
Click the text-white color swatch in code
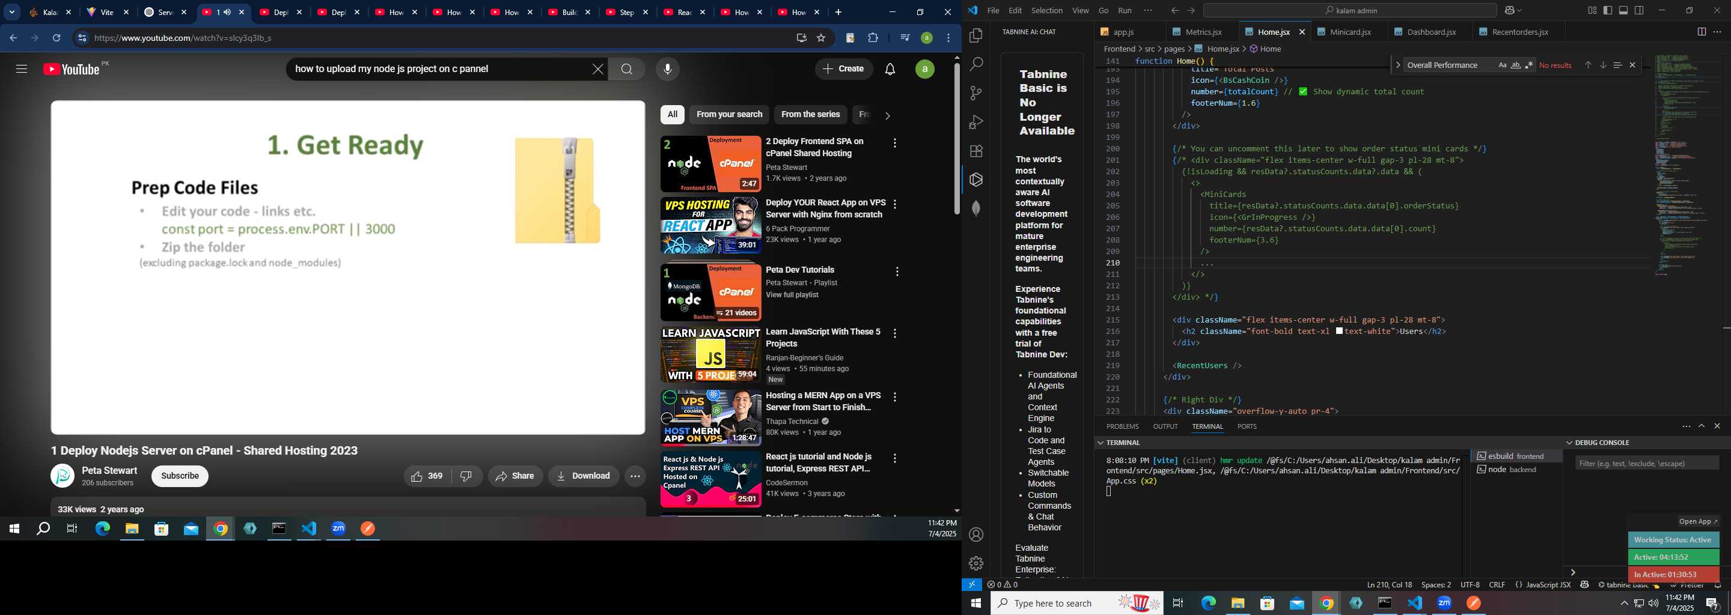point(1339,331)
